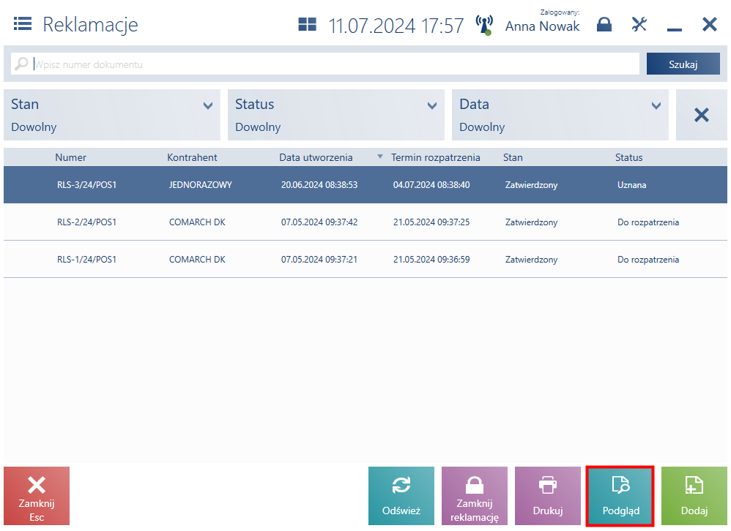Viewport: 731px width, 531px height.
Task: Click the JEDNORAZOWY contractor cell
Action: (x=201, y=185)
